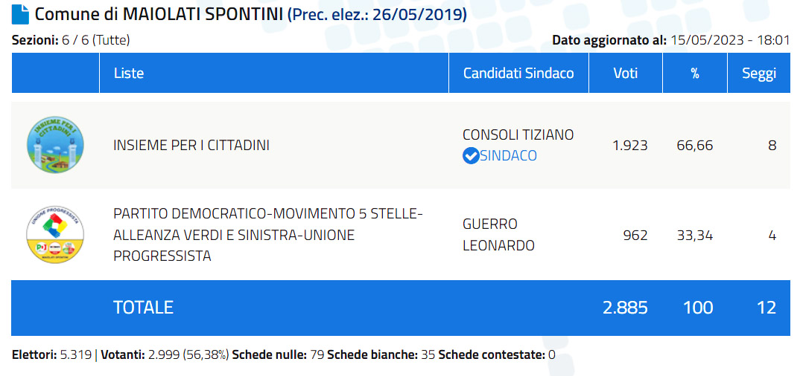Click the Seggi column header
803x376 pixels.
pos(758,73)
